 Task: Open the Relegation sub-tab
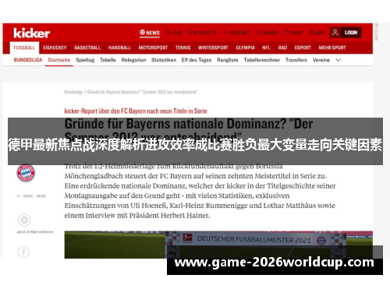tap(133, 60)
